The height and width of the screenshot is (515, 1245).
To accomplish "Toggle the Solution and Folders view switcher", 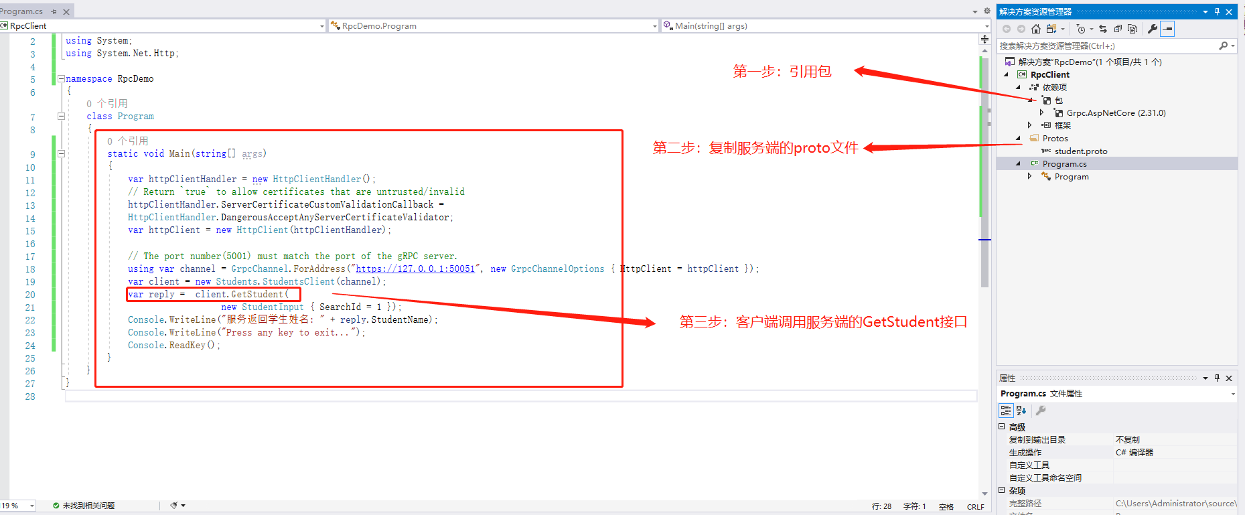I will pyautogui.click(x=1051, y=29).
